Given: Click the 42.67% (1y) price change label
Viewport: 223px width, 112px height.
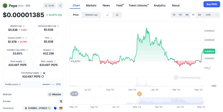Looking at the screenshot, I should (x=54, y=15).
